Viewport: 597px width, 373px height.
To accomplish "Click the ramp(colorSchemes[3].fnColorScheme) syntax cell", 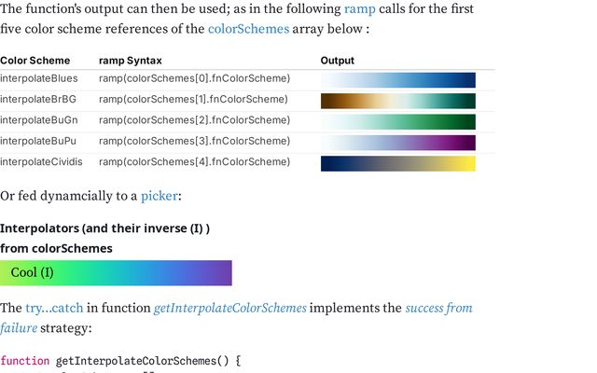I will tap(194, 141).
